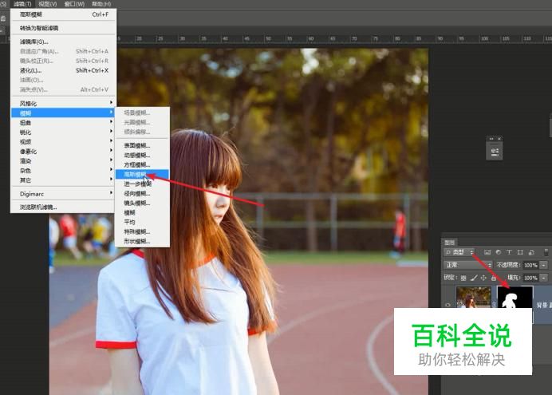Open the collapsed floating panel icon

(x=495, y=152)
